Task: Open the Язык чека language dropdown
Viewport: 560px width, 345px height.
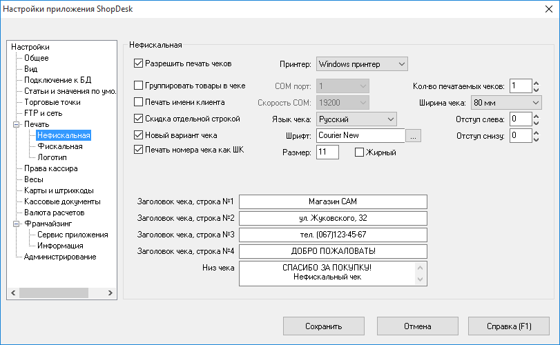Action: click(356, 119)
